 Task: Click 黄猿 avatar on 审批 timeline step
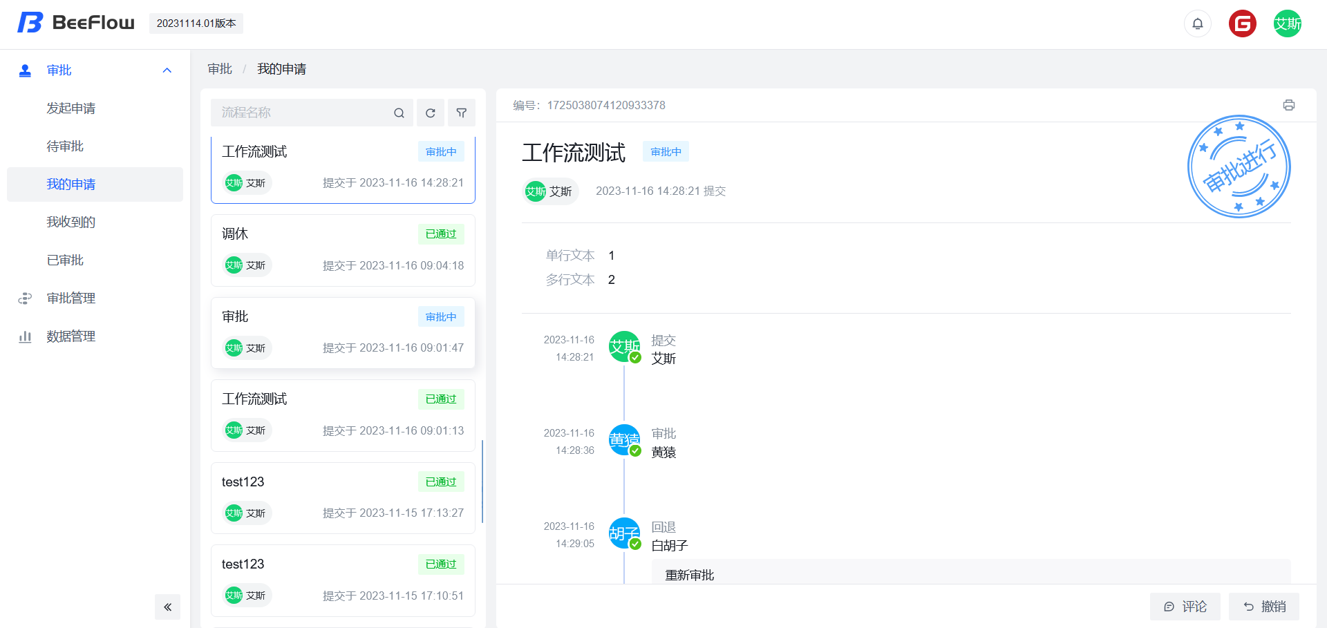[x=624, y=440]
